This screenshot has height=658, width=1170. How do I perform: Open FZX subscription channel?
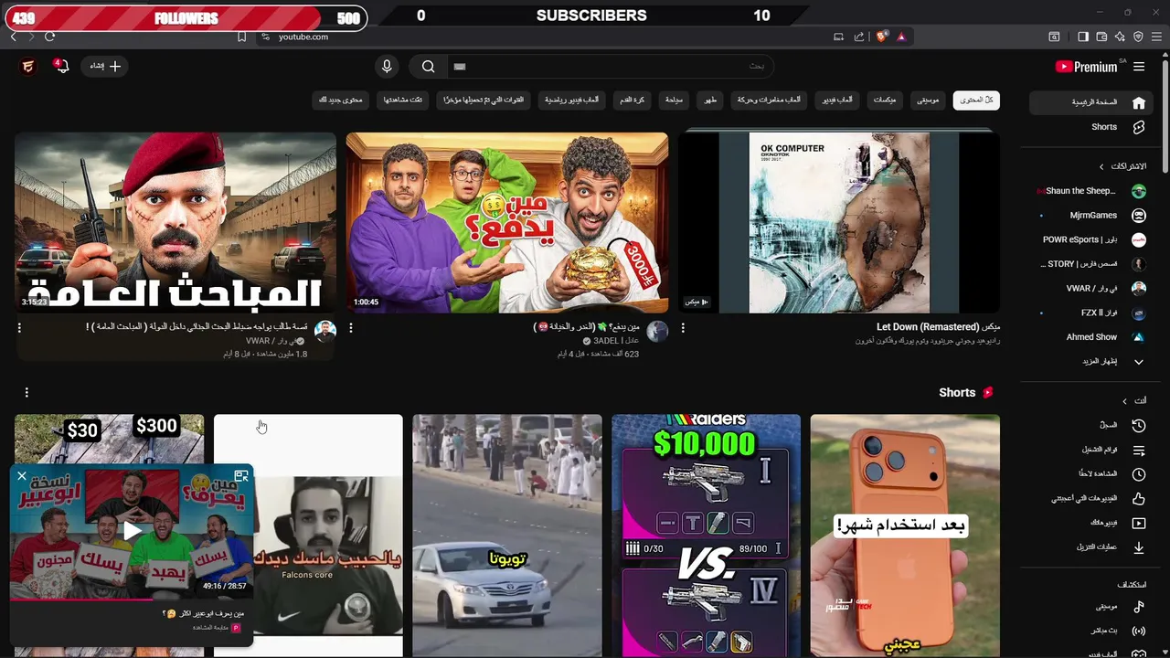click(1090, 313)
